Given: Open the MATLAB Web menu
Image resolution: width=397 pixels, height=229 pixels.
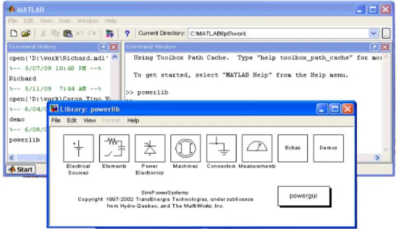Looking at the screenshot, I should (x=65, y=21).
